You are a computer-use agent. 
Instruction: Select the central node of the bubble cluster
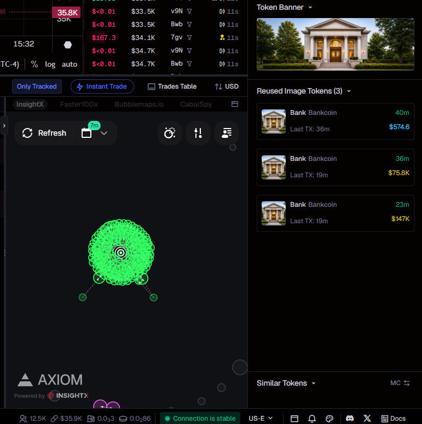[x=120, y=253]
